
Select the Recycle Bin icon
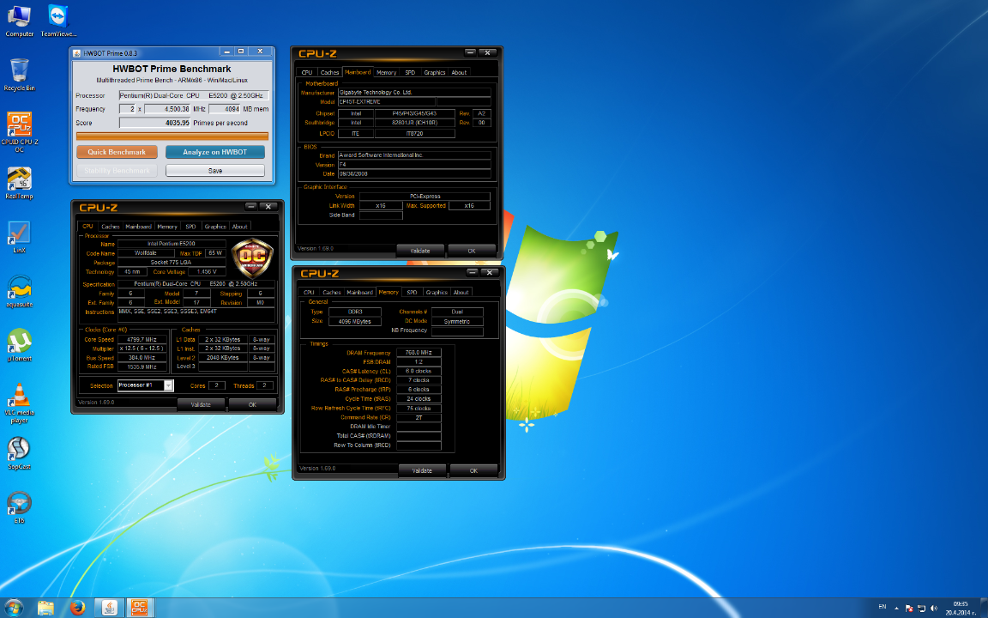[x=19, y=75]
